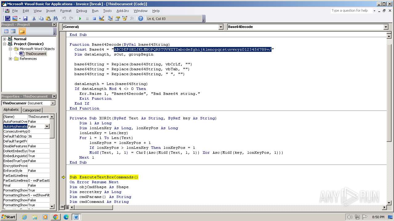Run the macro with the green Play icon
This screenshot has height=221, width=394.
point(80,19)
